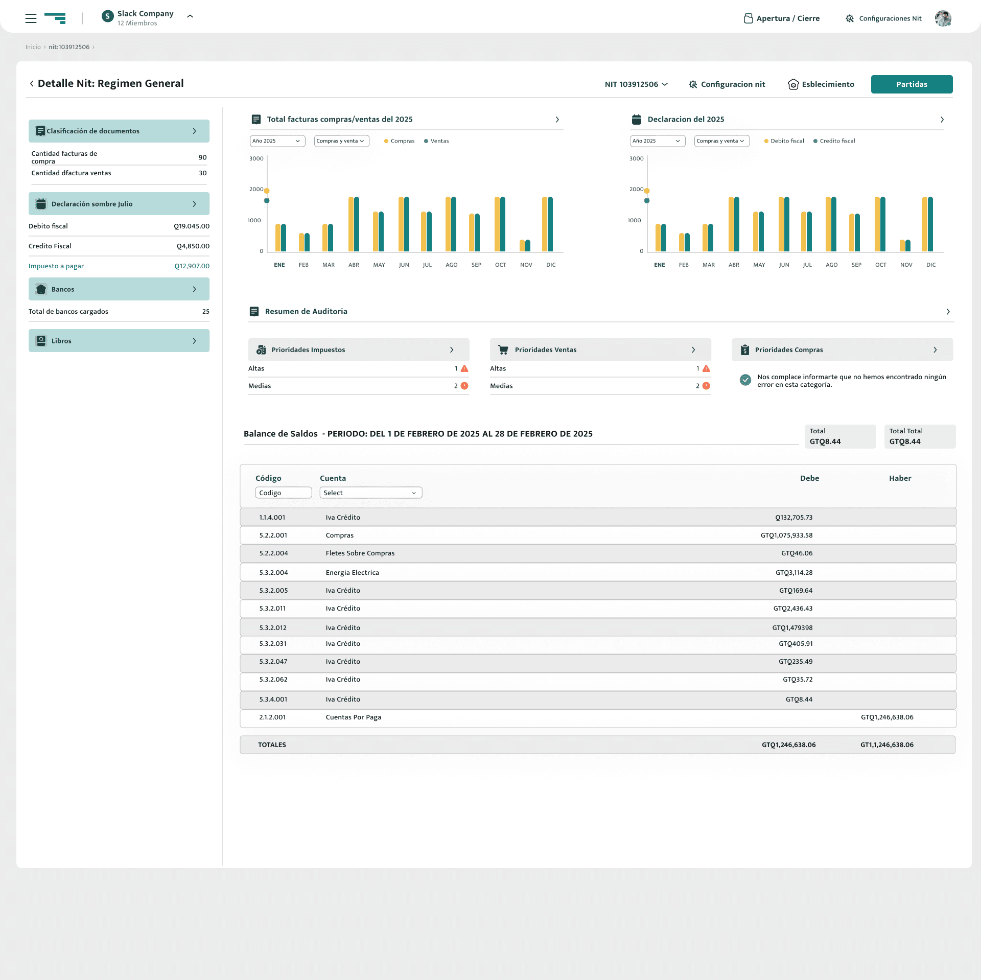This screenshot has height=980, width=981.
Task: Click the Altas warning triangle under Impuestos
Action: [x=464, y=368]
